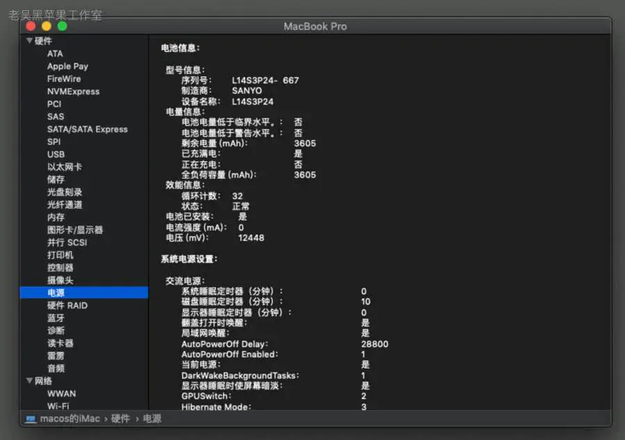Click the manufacturer value SANYO

[247, 91]
